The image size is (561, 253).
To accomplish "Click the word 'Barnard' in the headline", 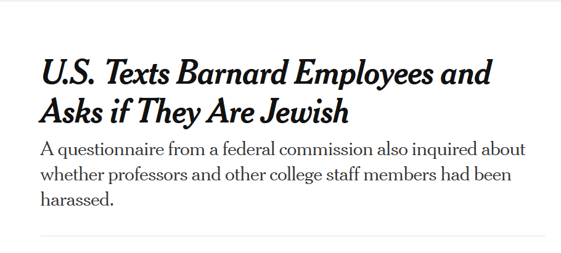I will pyautogui.click(x=232, y=73).
